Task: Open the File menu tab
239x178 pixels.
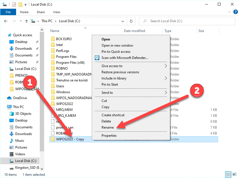Action: click(x=8, y=12)
